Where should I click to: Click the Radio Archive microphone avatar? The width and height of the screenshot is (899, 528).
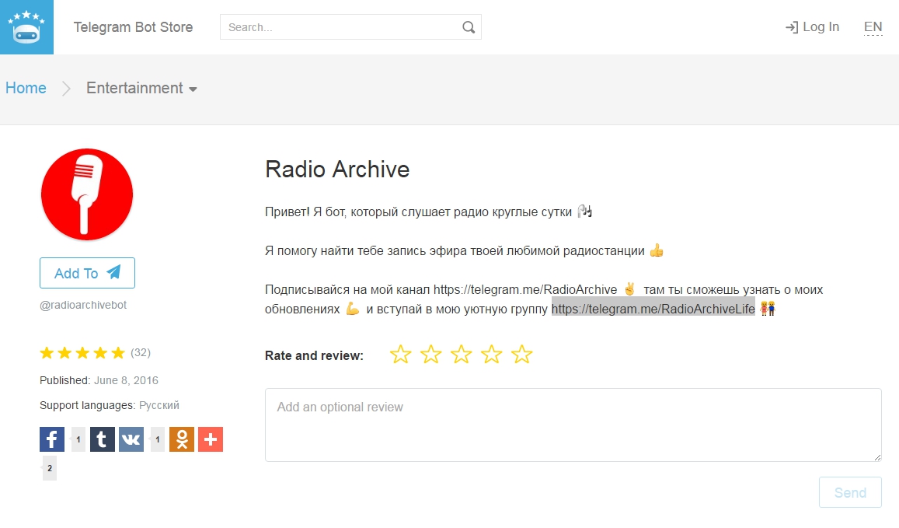point(86,194)
